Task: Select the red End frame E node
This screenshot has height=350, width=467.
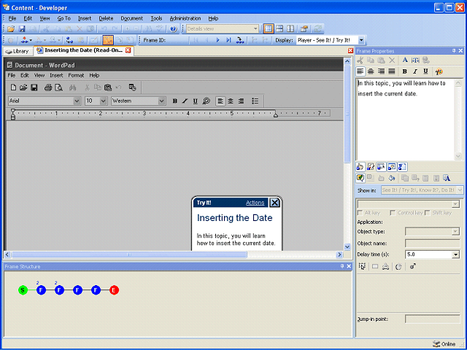Action: tap(114, 290)
